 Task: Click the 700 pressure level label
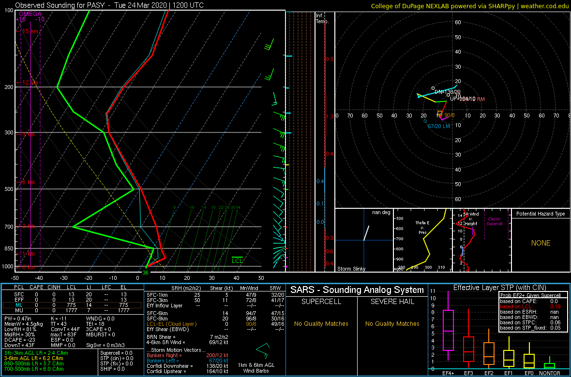pos(8,227)
